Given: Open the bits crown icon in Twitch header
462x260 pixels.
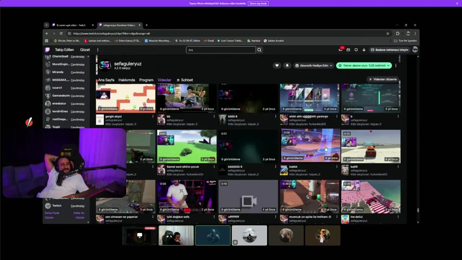Looking at the screenshot, I should pyautogui.click(x=364, y=50).
